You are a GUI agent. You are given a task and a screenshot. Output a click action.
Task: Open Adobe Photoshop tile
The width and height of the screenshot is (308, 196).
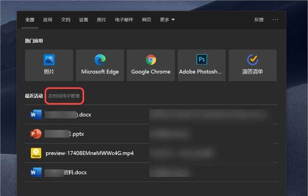[x=202, y=65]
